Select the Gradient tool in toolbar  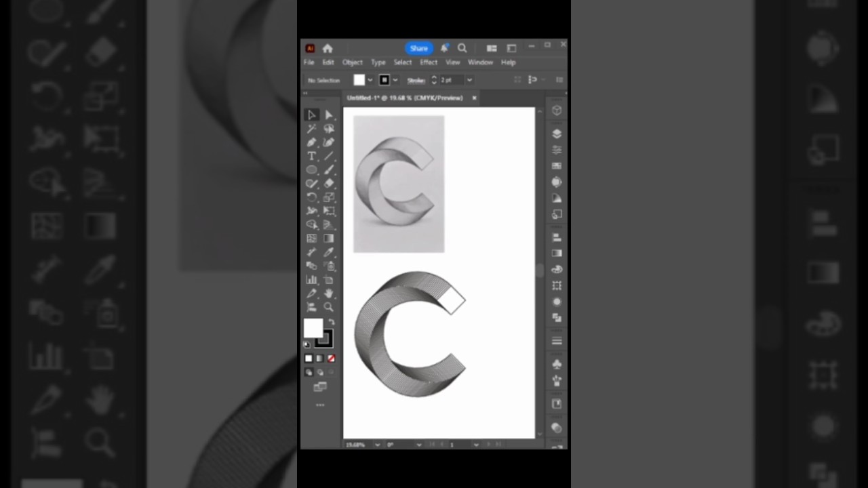329,239
